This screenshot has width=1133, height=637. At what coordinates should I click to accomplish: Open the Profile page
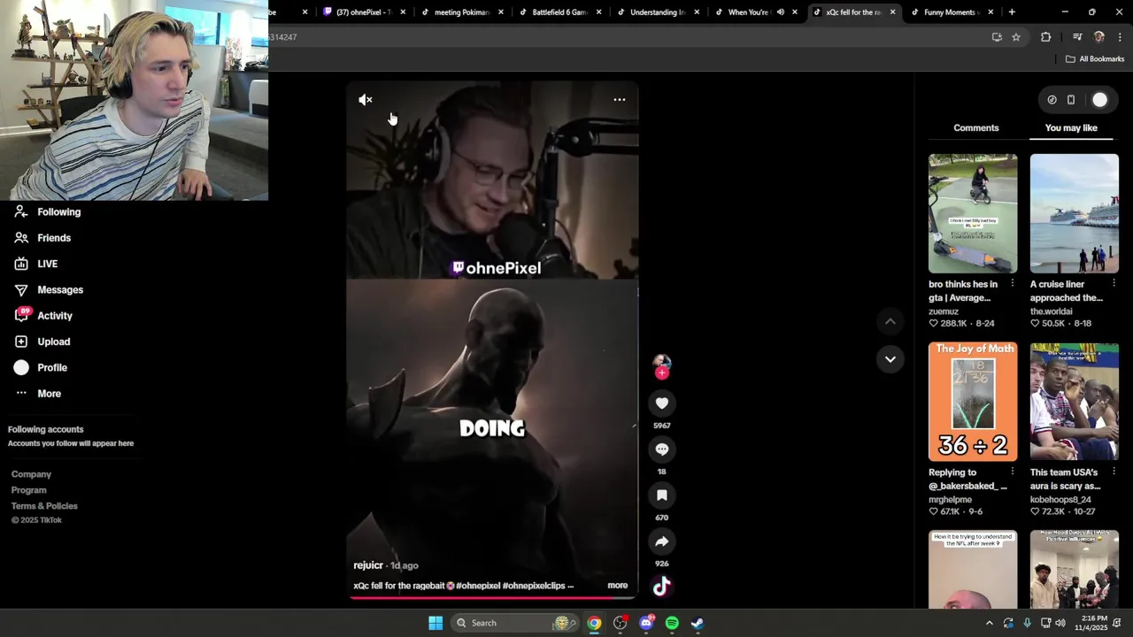40,367
